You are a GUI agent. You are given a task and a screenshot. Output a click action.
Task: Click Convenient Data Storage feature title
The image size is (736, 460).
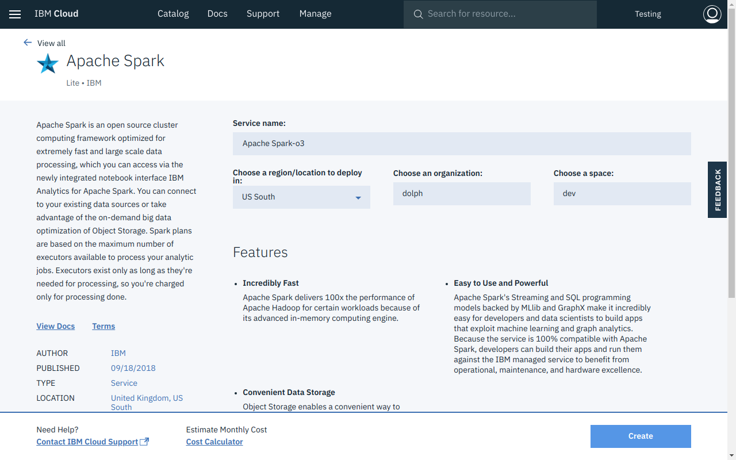tap(289, 392)
